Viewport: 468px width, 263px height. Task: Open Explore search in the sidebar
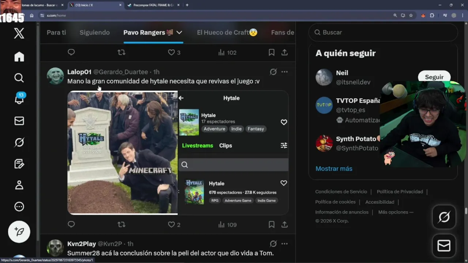click(19, 78)
